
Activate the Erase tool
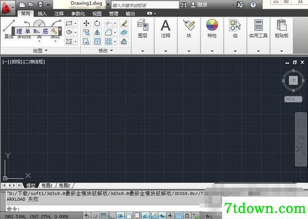tap(124, 23)
